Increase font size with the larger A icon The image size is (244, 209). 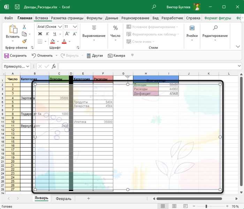(x=67, y=34)
